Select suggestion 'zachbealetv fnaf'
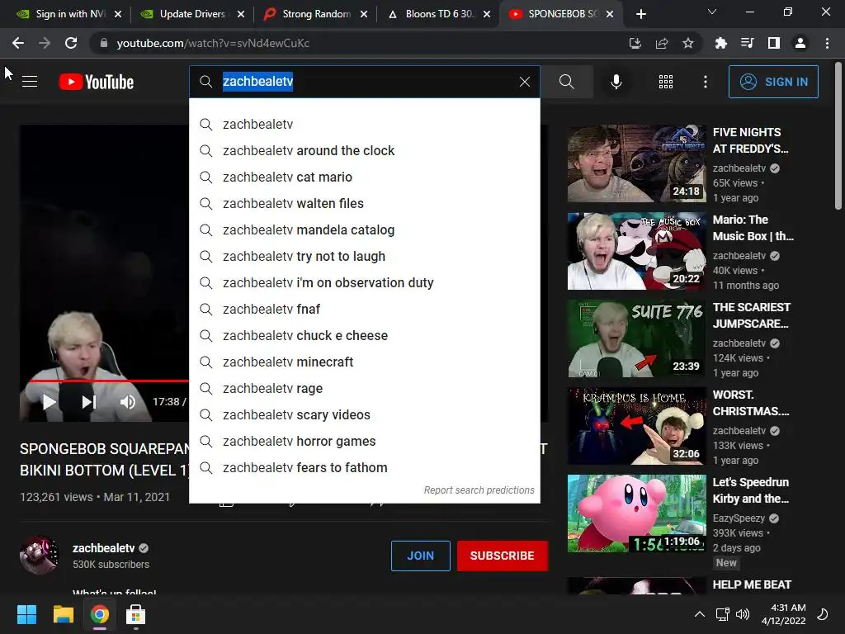 pyautogui.click(x=364, y=309)
